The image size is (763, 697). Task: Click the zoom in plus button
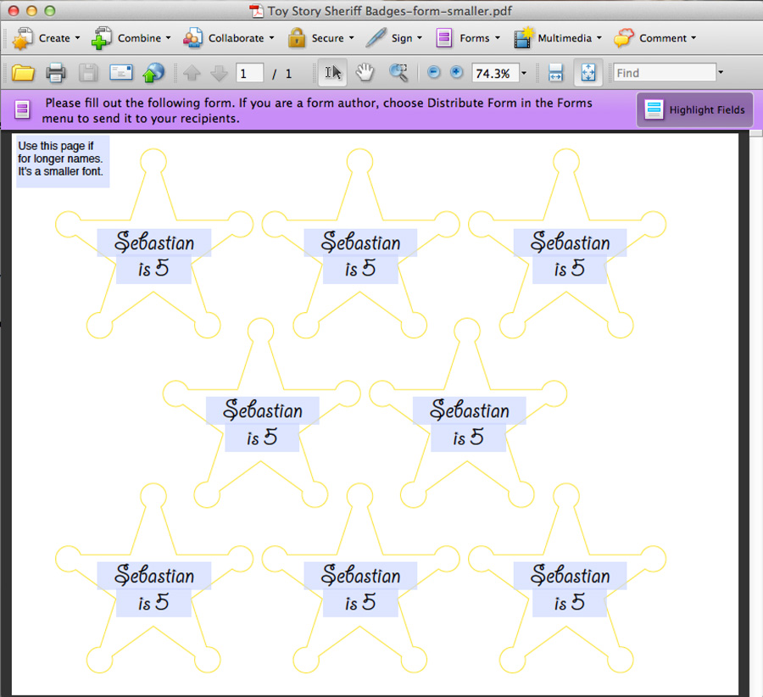click(456, 73)
